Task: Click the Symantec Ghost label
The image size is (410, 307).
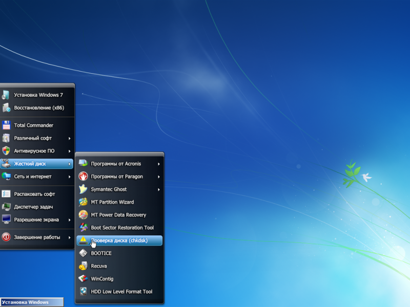Action: 109,189
